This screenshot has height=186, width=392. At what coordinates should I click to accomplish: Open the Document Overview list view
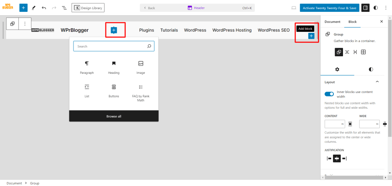coord(64,8)
